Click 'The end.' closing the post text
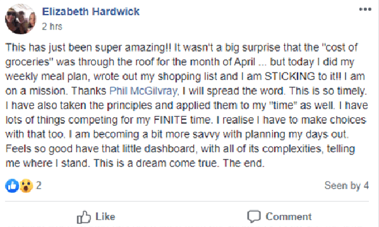The image size is (379, 227). coord(244,163)
